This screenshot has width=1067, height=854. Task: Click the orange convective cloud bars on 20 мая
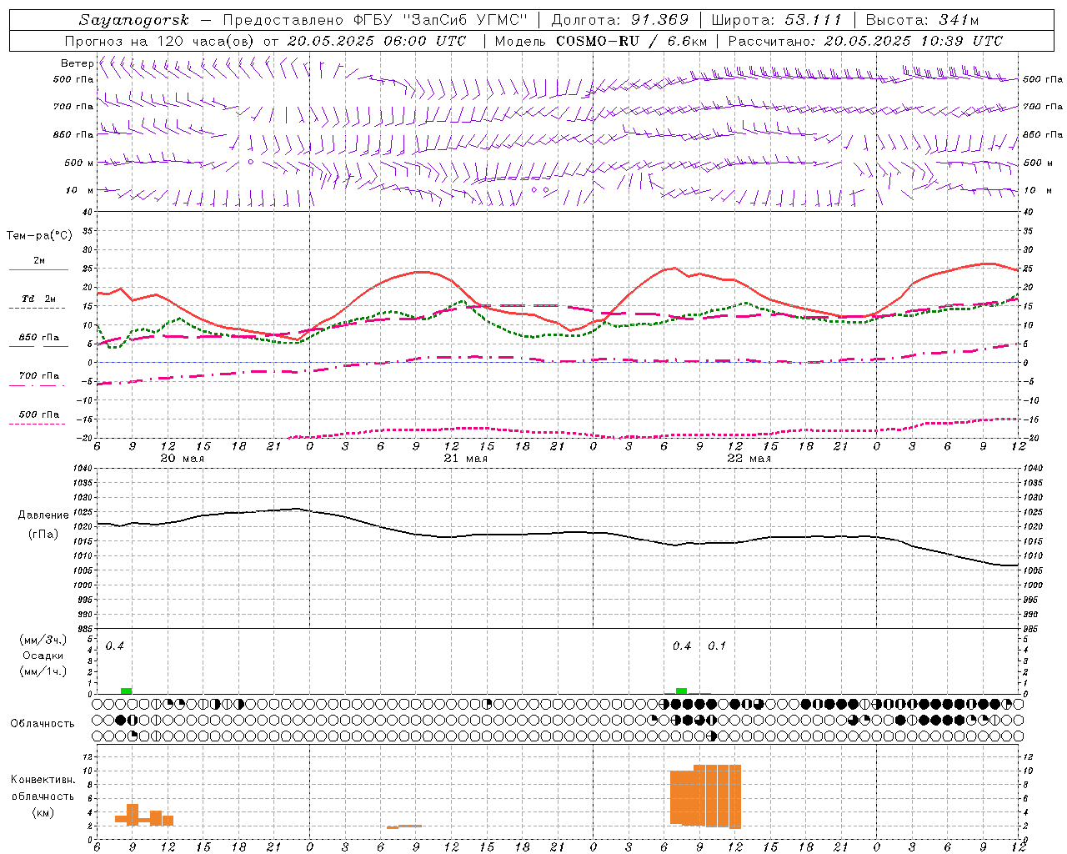coord(144,815)
